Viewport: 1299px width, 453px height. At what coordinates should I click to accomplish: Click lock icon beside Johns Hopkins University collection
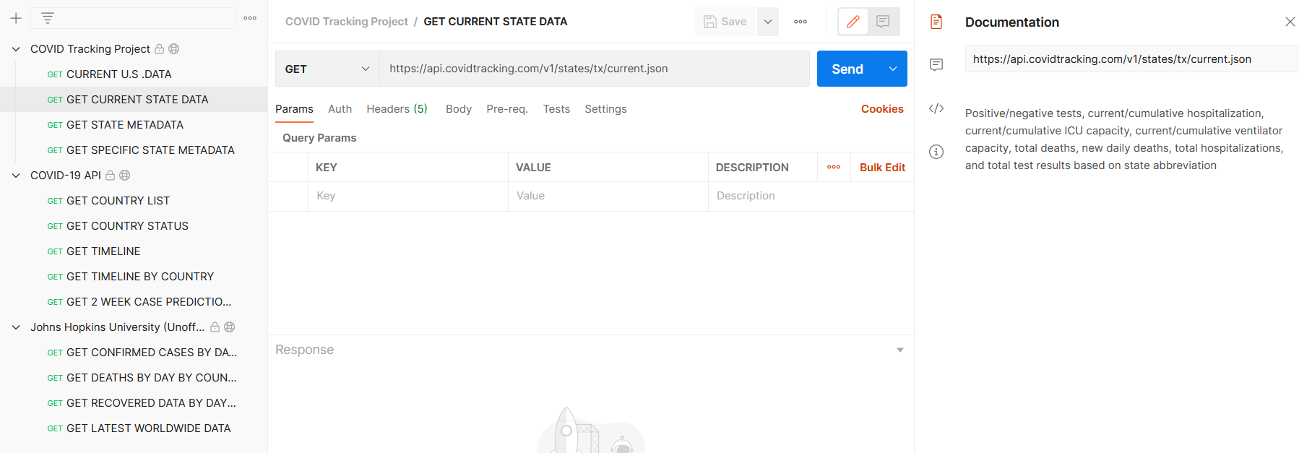(215, 327)
